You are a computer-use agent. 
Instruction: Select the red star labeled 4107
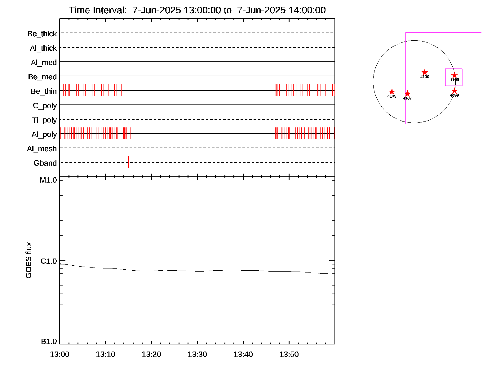407,94
